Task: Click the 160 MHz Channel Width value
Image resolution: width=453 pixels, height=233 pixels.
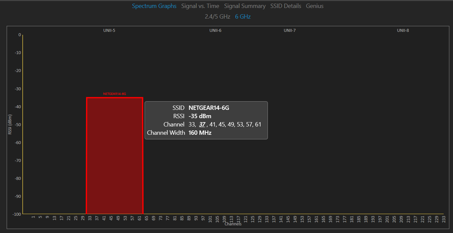Action: coord(199,132)
